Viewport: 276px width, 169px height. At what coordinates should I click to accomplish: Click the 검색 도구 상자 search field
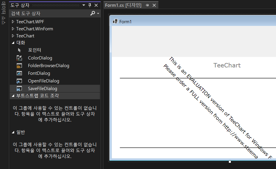coord(50,14)
